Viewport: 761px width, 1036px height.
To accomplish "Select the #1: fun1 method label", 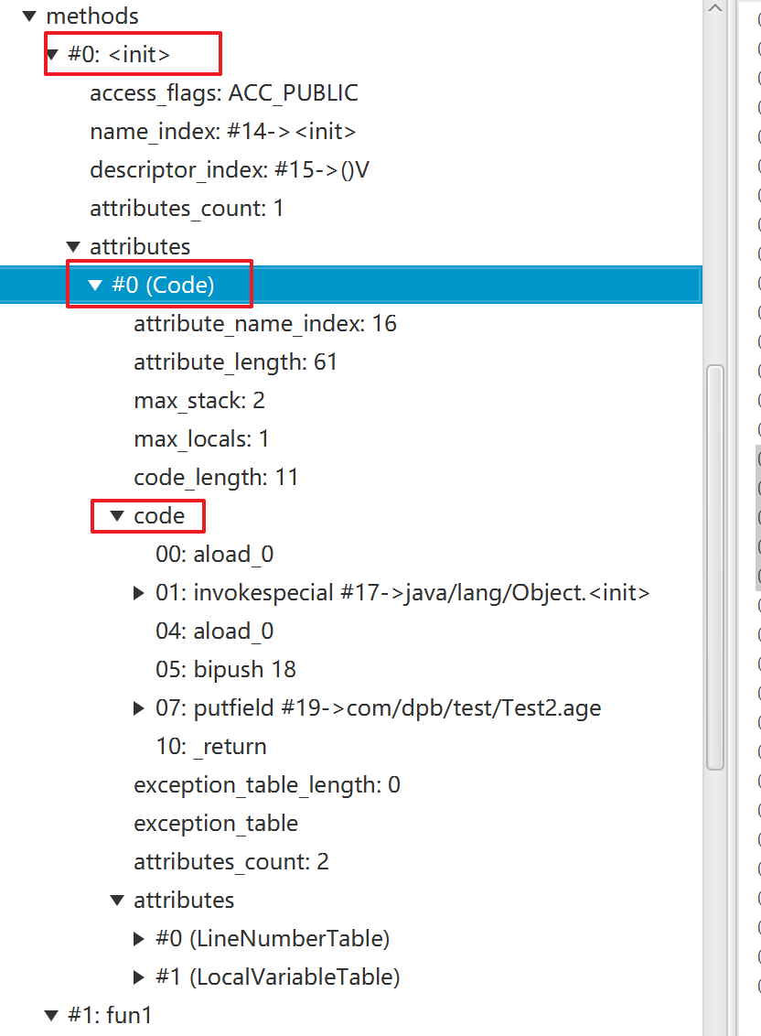I will (x=110, y=1016).
